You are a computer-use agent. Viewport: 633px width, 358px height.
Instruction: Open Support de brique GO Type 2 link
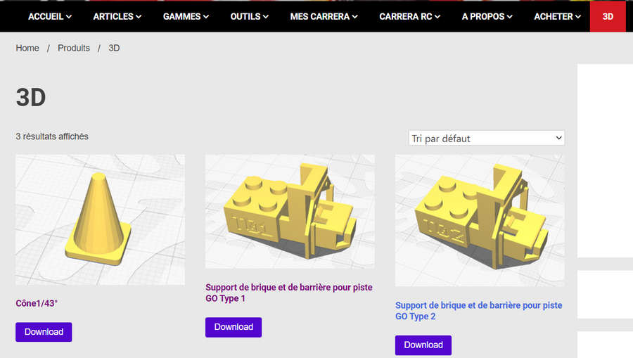coord(478,311)
